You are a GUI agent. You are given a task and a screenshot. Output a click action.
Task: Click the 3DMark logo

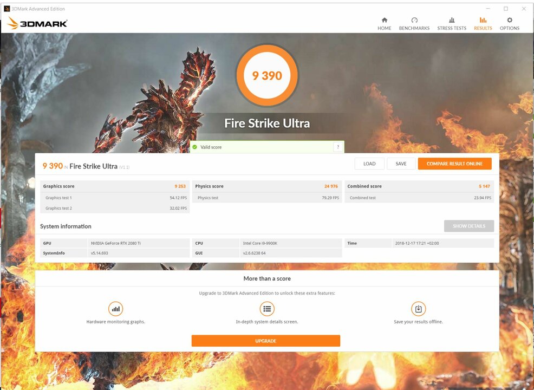point(37,23)
